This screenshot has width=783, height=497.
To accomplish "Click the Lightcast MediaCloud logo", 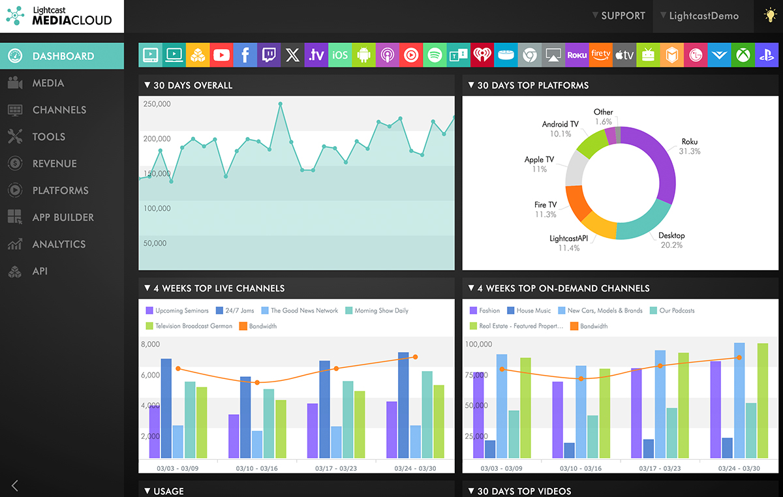I will [x=61, y=16].
